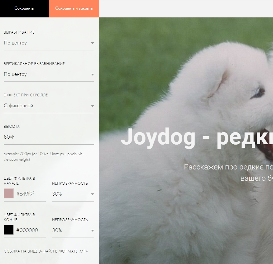
Task: Open the end filter Непрозрачность dropdown
Action: point(73,230)
